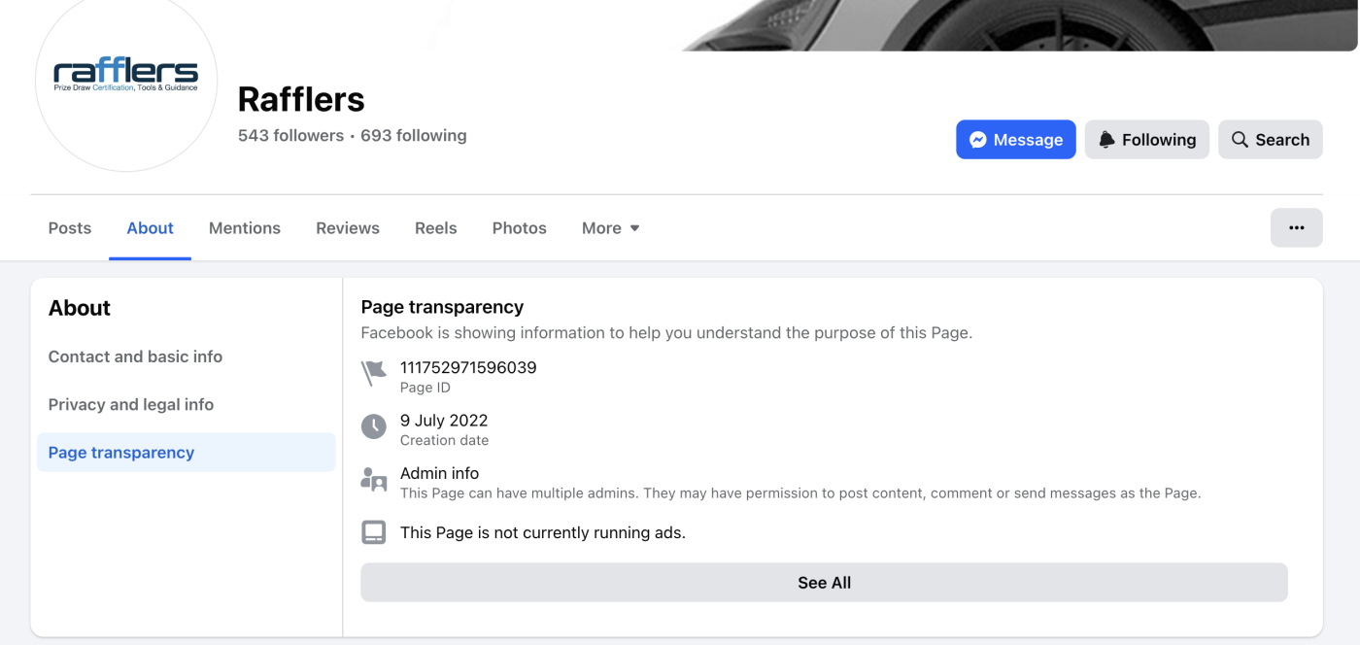Click the flag icon beside the Page ID
Screen dimensions: 1360x645
[374, 372]
